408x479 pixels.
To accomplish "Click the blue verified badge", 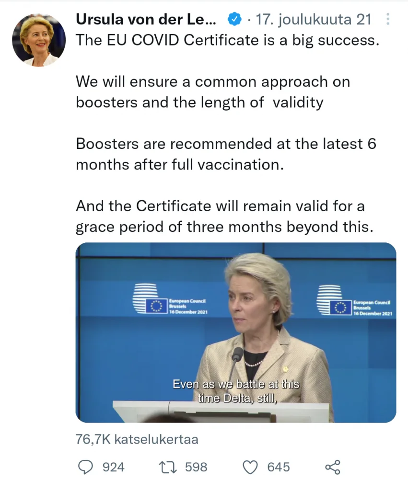I will [234, 20].
